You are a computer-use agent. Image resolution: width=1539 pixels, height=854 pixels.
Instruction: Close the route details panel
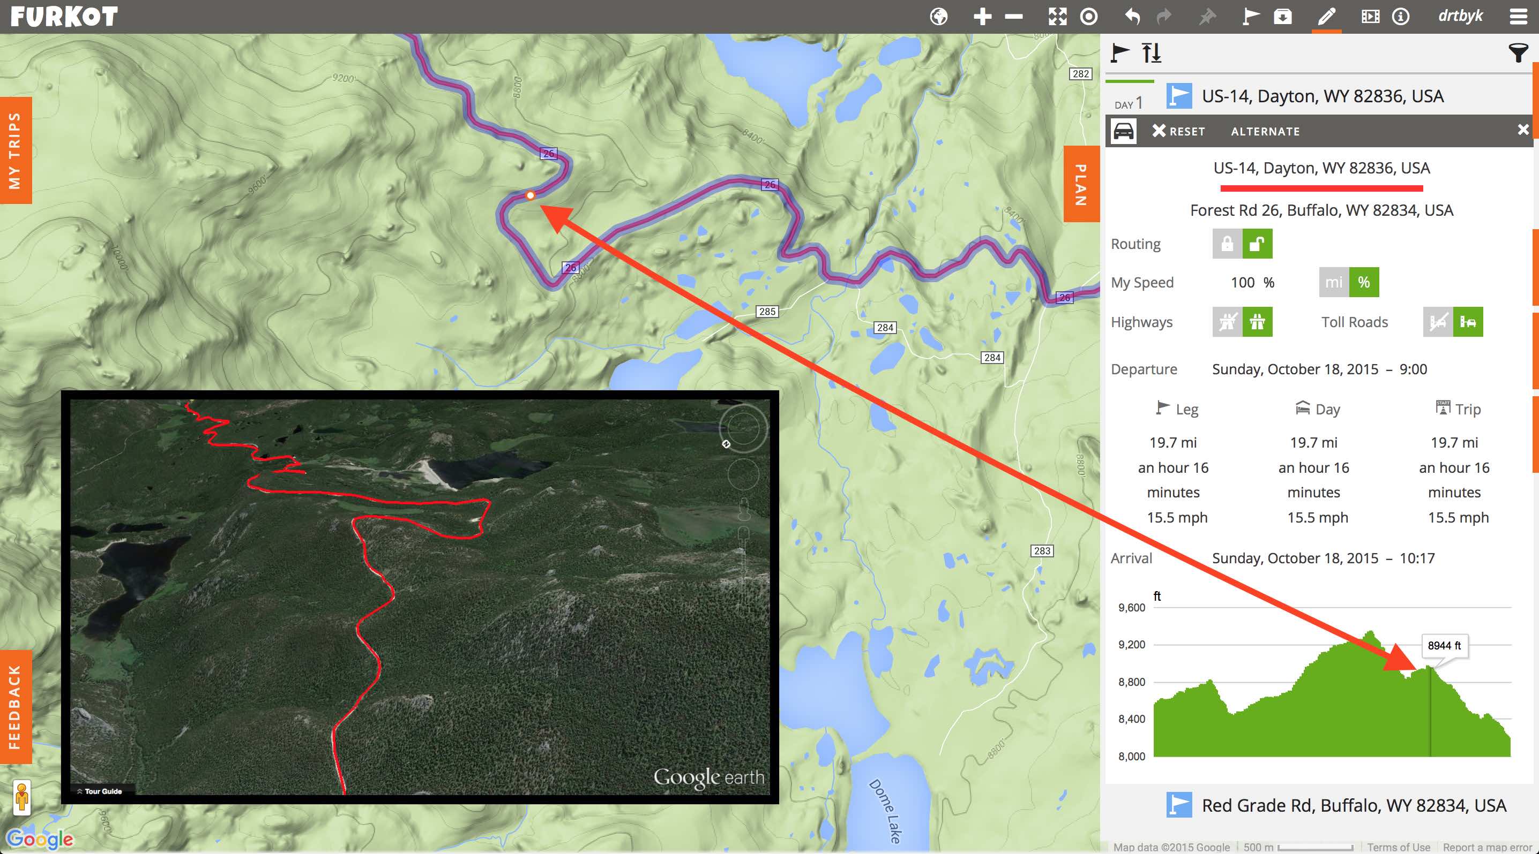click(1523, 130)
